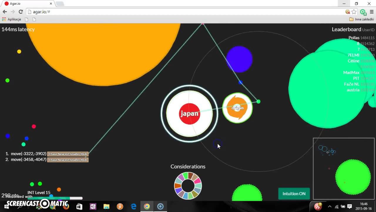Viewport: 376px width, 212px height.
Task: Click the cookie blocked icon in address bar
Action: pyautogui.click(x=348, y=12)
